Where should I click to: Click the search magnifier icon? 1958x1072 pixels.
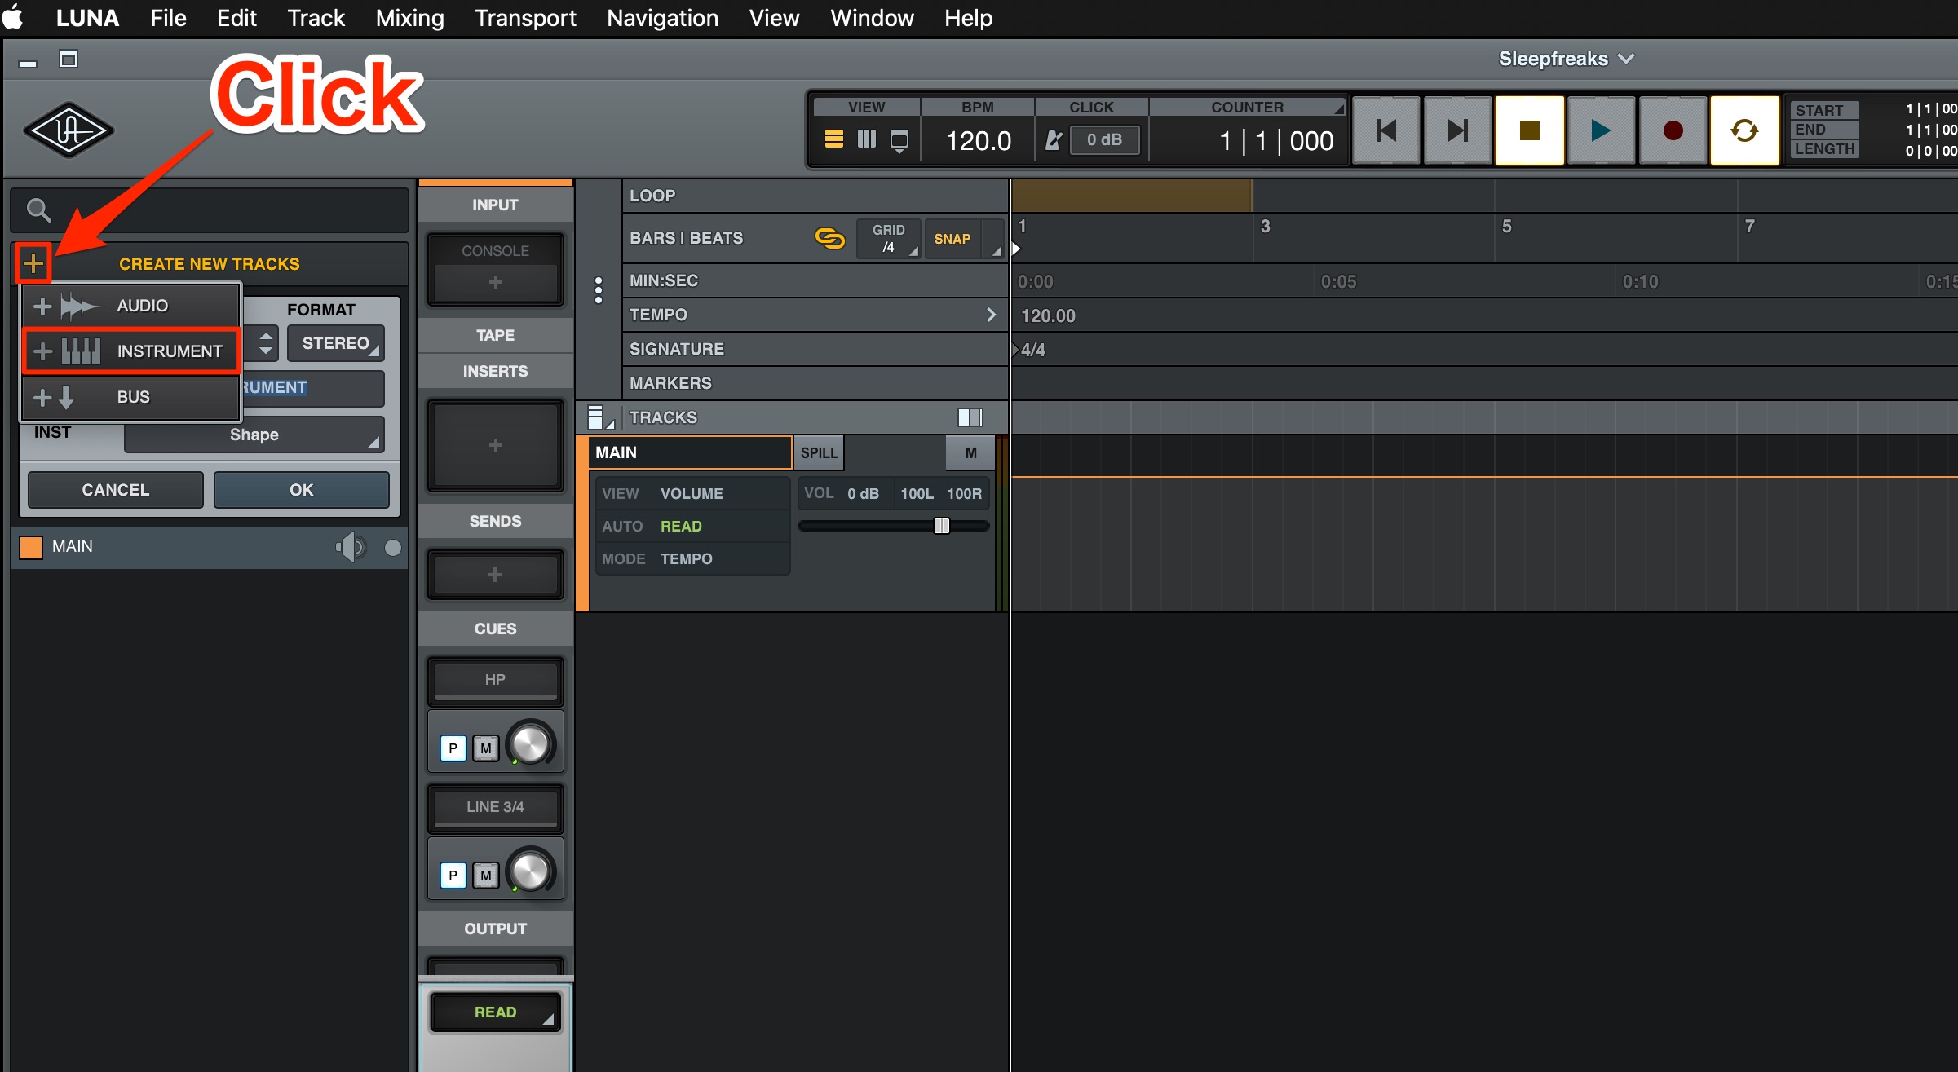coord(38,210)
